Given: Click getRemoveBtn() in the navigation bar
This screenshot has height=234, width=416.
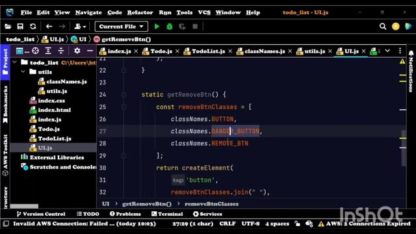Looking at the screenshot, I should coord(122,39).
